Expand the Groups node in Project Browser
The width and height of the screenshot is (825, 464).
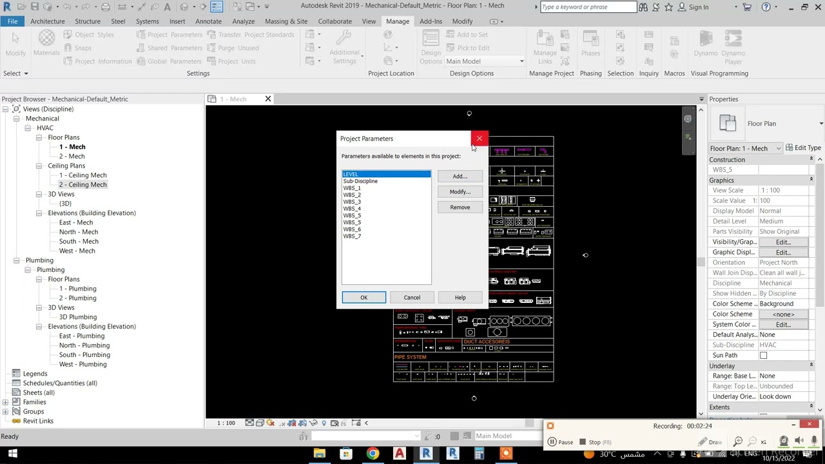click(5, 411)
